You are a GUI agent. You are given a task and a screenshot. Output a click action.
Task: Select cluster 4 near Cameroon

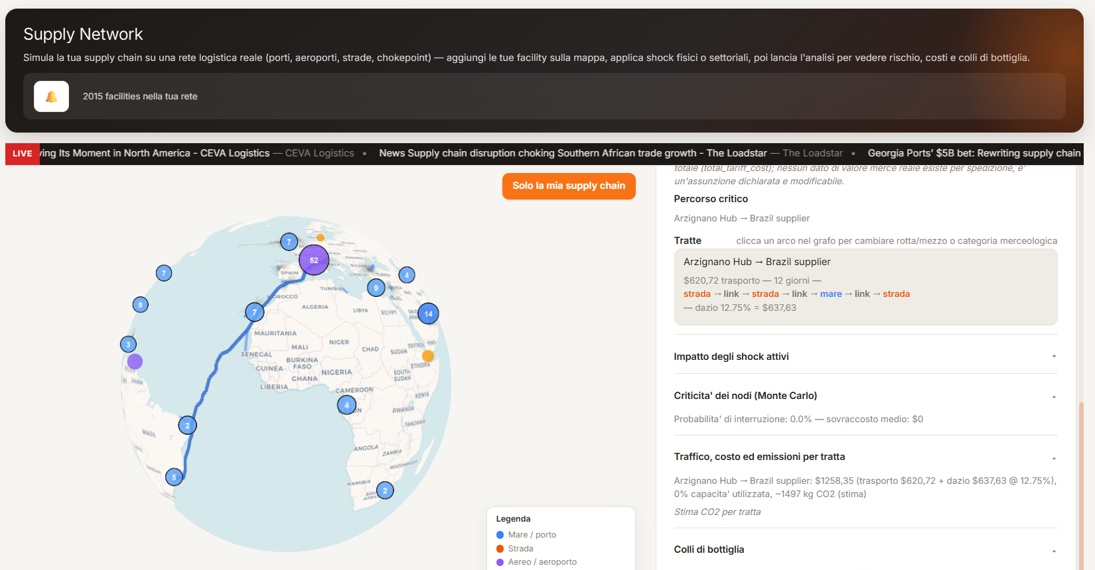346,405
